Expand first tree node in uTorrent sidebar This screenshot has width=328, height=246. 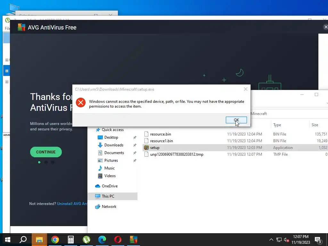pyautogui.click(x=7, y=60)
